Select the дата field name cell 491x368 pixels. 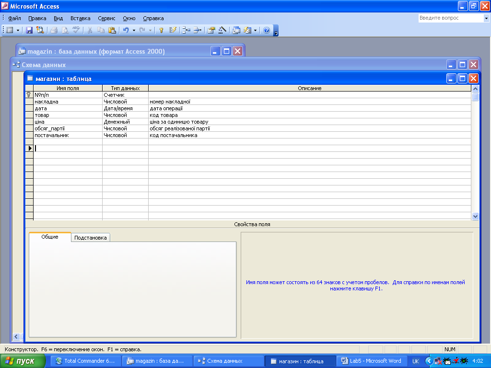(x=68, y=108)
